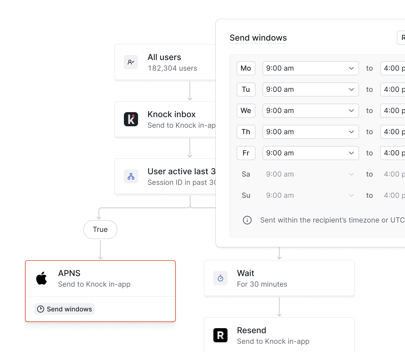Click the All users audience icon
The height and width of the screenshot is (352, 405).
131,62
